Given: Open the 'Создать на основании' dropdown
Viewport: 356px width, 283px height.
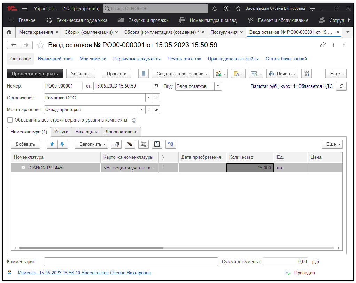Looking at the screenshot, I should tap(181, 74).
